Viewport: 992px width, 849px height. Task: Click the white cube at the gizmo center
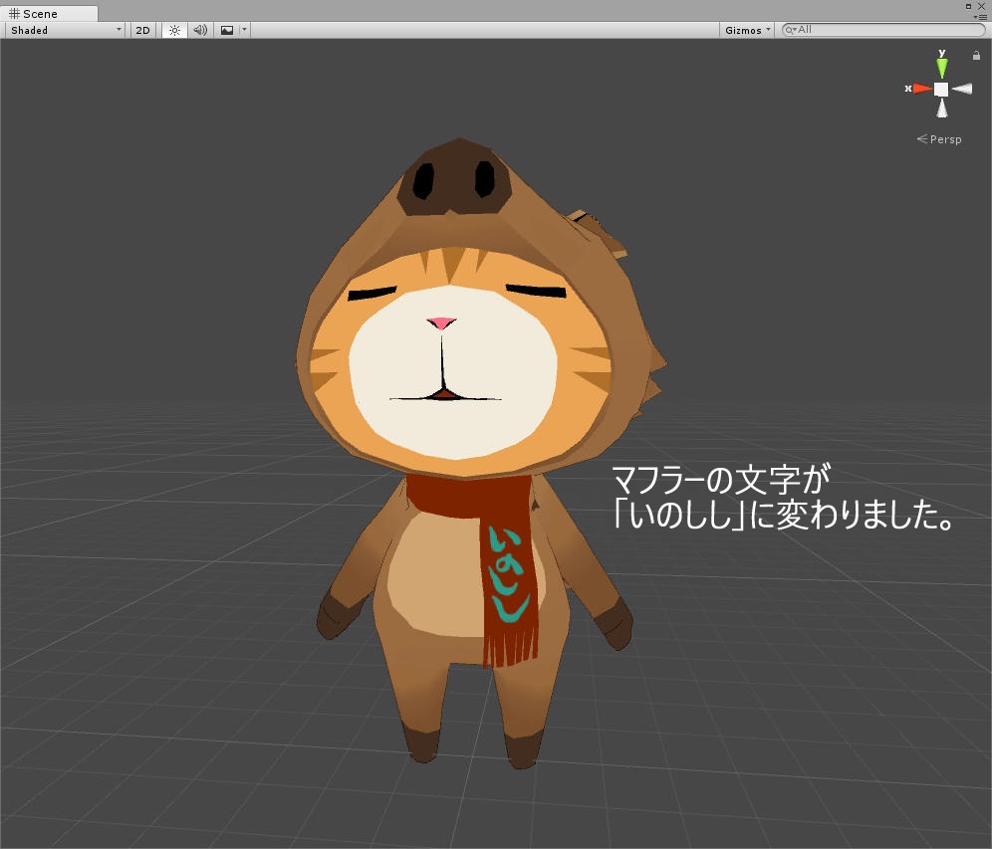[941, 89]
